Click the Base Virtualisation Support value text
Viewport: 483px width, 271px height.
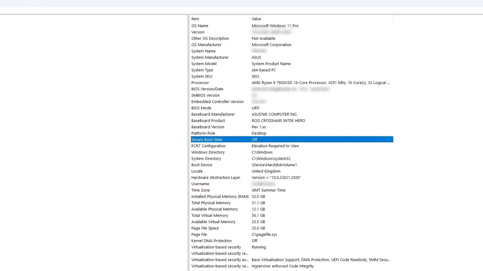(x=321, y=260)
